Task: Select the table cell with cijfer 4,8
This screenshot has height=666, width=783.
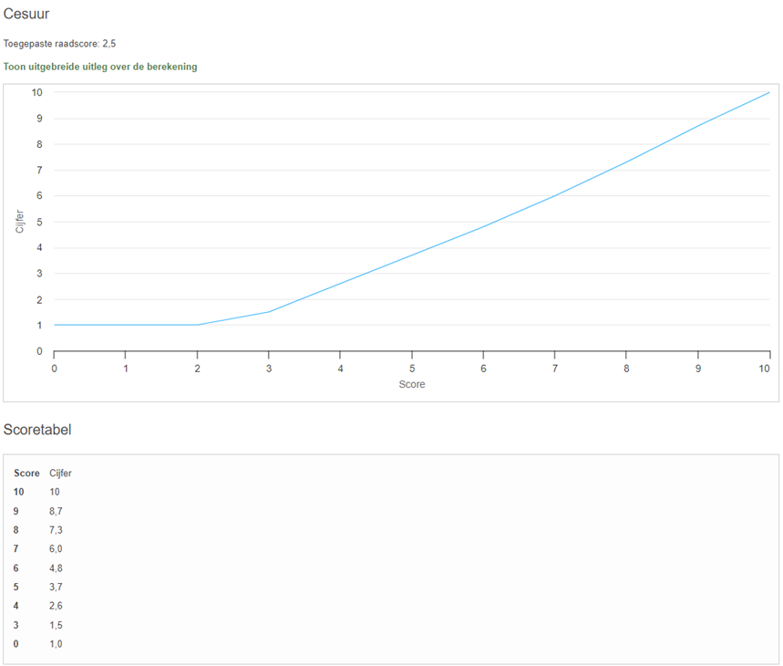Action: pos(56,567)
